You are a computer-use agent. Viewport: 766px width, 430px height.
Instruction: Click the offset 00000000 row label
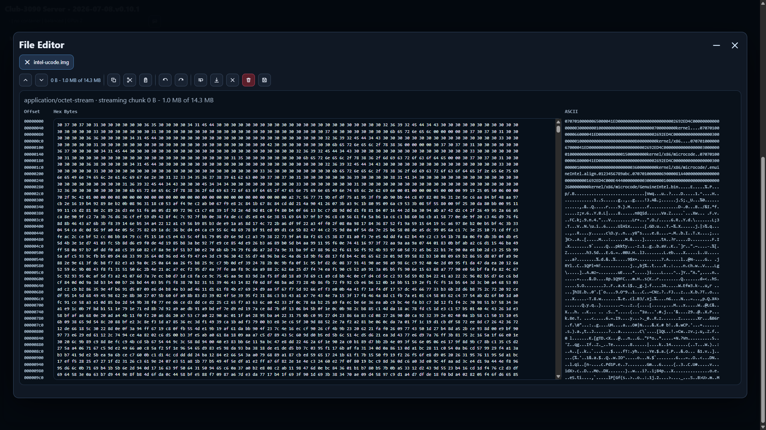(x=34, y=121)
